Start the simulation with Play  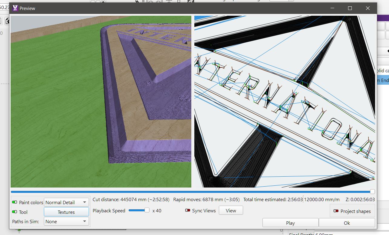pyautogui.click(x=290, y=223)
